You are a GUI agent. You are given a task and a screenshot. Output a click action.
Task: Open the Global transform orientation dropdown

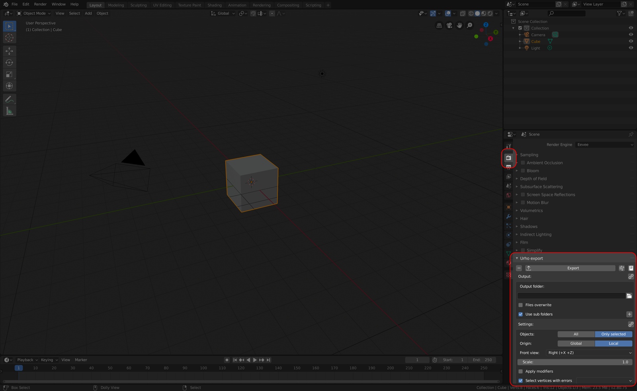223,14
